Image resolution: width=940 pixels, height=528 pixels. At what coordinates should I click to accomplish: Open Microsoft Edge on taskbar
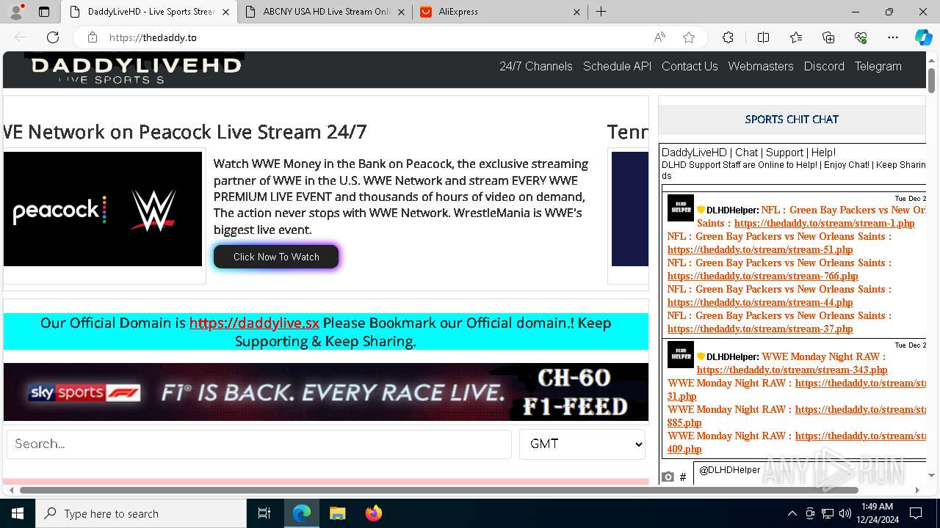(302, 513)
